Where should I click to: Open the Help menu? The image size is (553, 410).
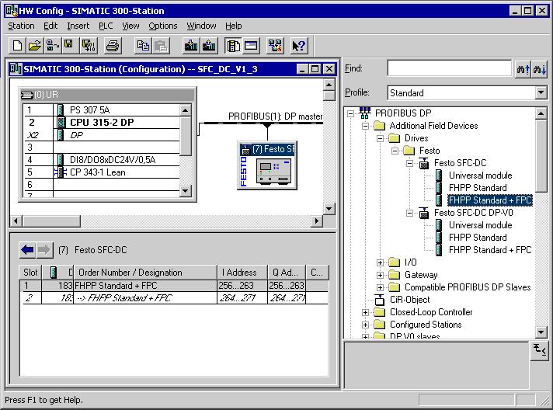[x=234, y=26]
